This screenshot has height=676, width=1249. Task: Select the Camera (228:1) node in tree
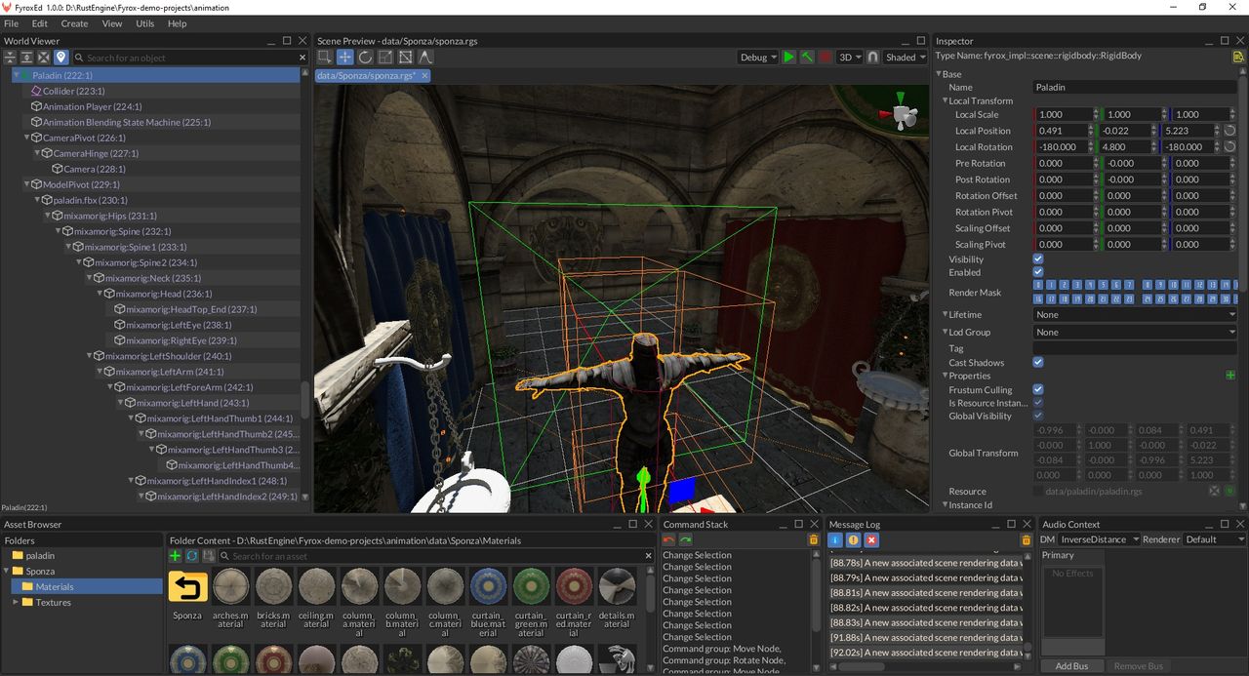(x=94, y=169)
